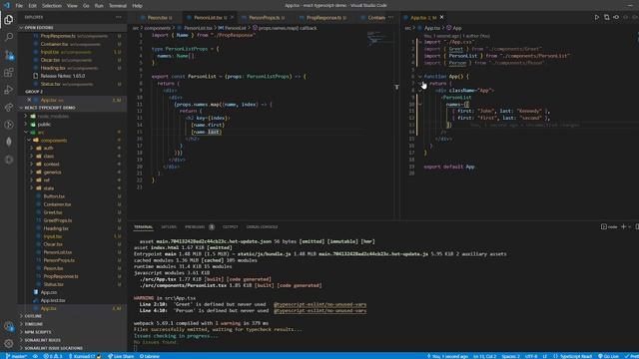Click the App breadcrumb symbol in right editor
The image size is (639, 359).
coord(457,28)
